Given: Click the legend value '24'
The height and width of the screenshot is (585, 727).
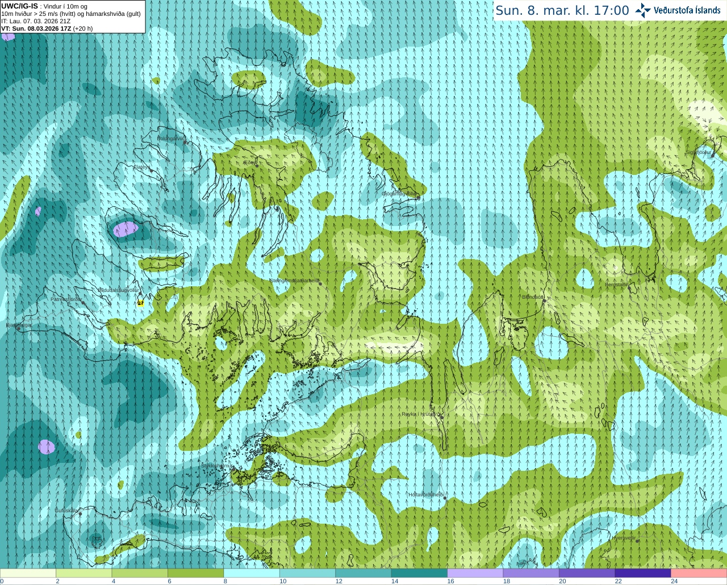Looking at the screenshot, I should [x=674, y=581].
